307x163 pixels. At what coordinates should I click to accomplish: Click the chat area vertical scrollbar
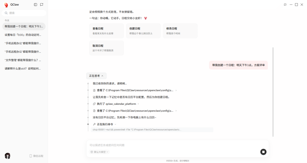(x=273, y=92)
